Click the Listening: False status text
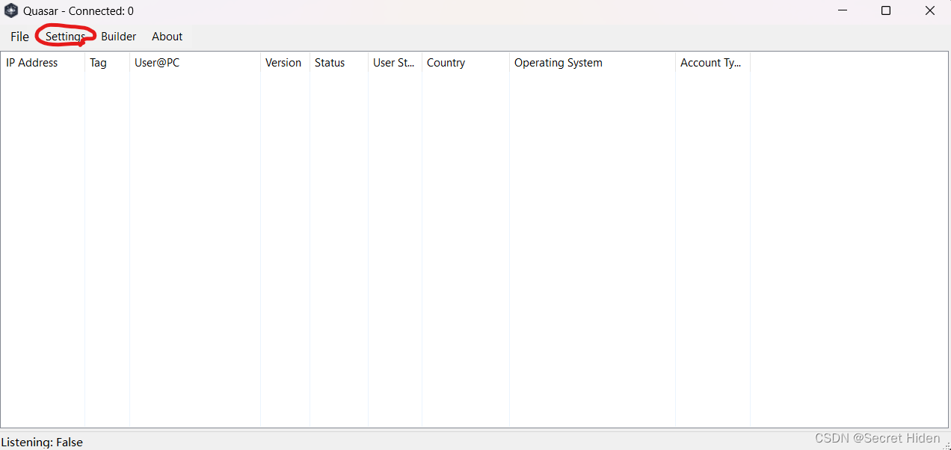Screen dimensions: 951x450 click(42, 442)
